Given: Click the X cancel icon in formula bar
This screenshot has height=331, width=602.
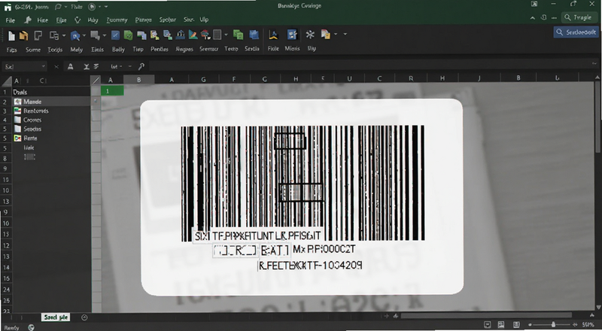Looking at the screenshot, I should pyautogui.click(x=56, y=67).
